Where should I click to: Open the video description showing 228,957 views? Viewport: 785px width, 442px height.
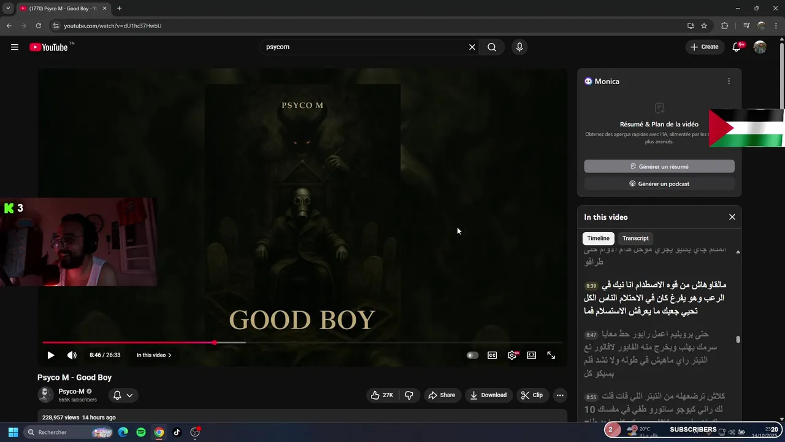tap(302, 417)
